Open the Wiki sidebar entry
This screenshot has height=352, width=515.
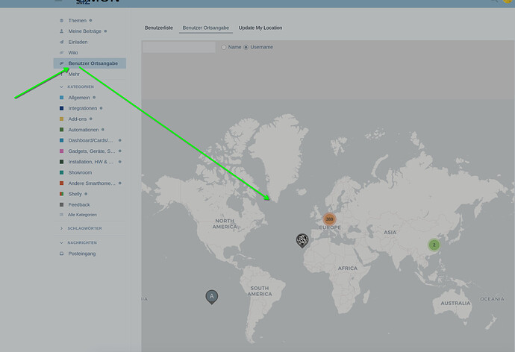coord(73,53)
